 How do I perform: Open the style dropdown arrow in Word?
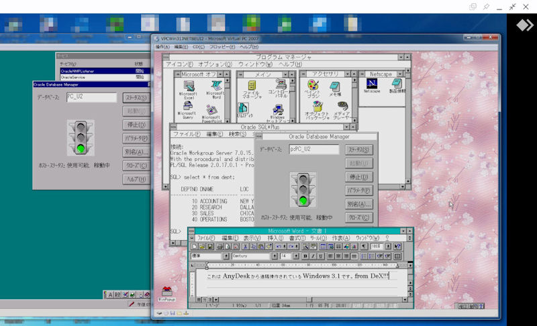(226, 256)
